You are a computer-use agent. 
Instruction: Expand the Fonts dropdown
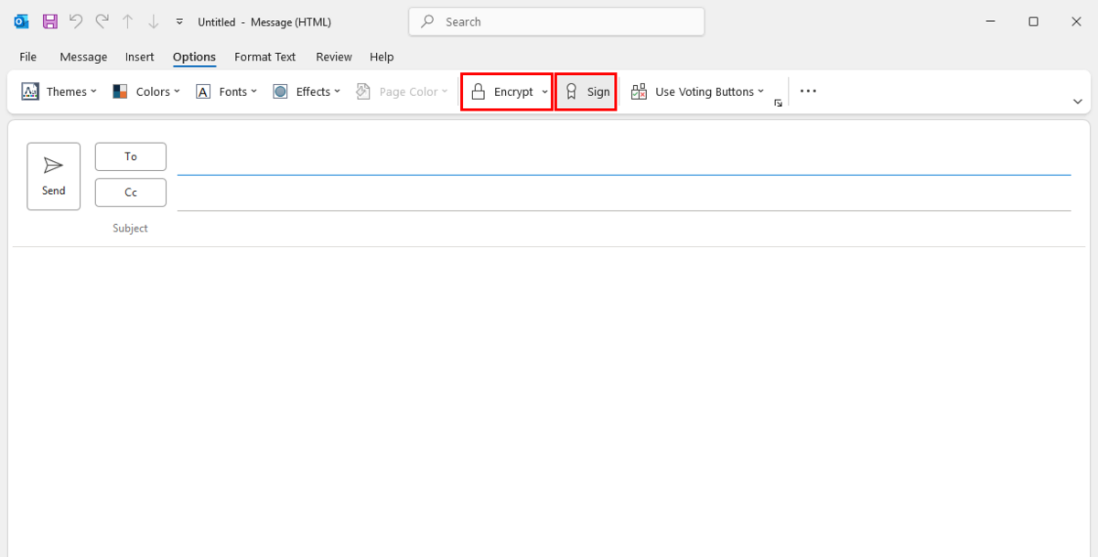point(227,91)
